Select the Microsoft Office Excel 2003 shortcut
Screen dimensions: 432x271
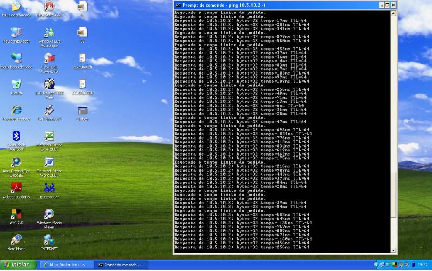pos(49,141)
